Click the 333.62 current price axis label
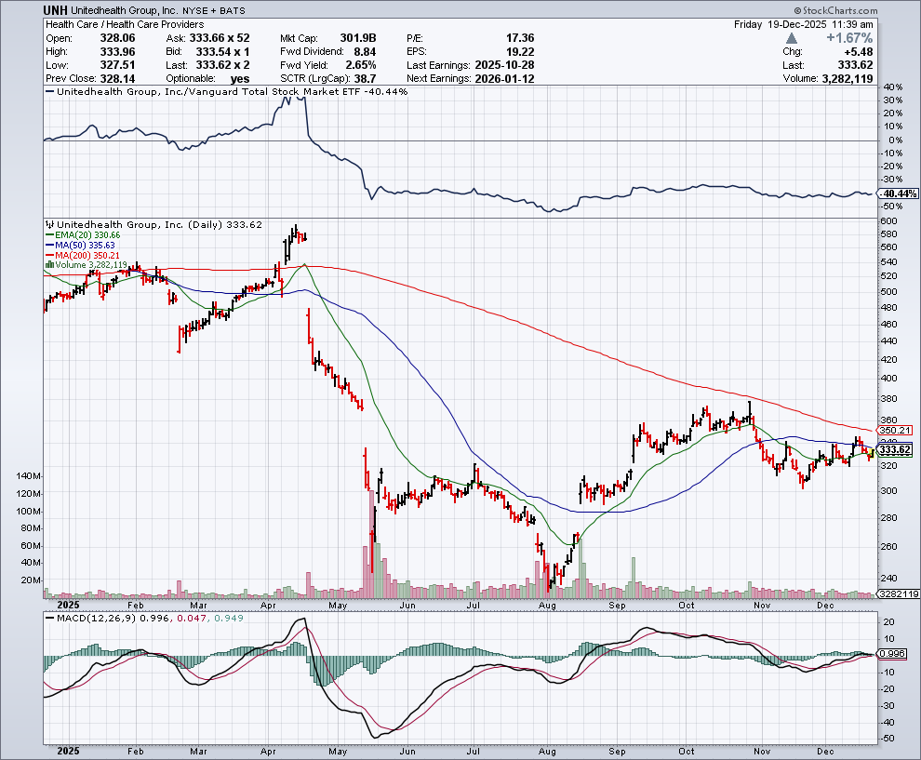This screenshot has width=921, height=760. coord(894,450)
